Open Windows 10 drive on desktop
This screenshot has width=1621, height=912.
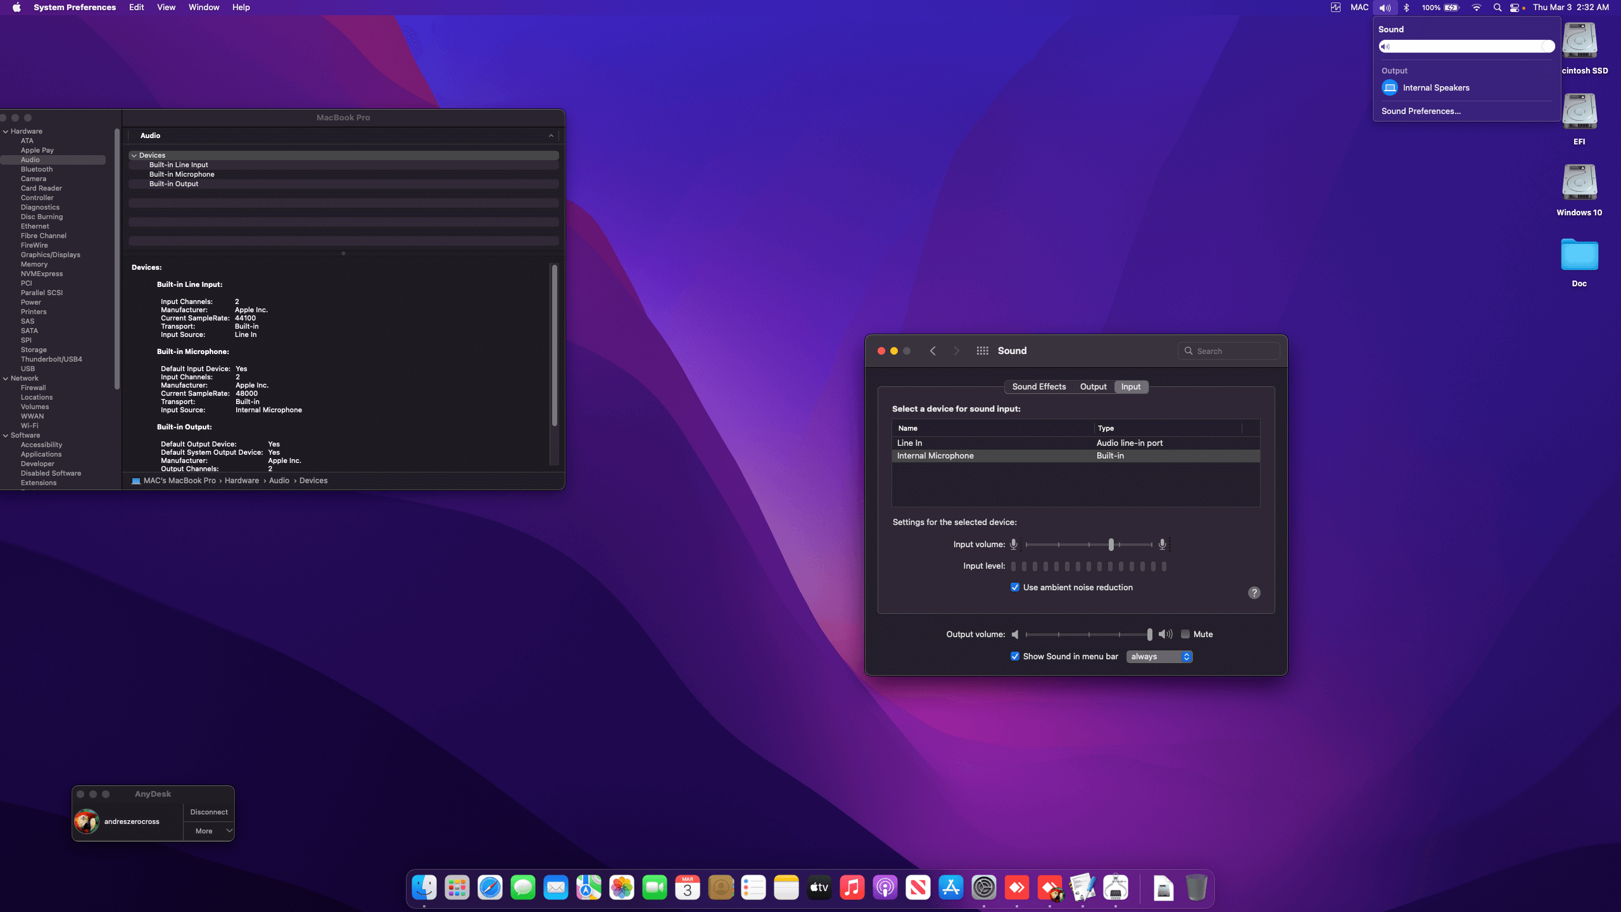pos(1579,190)
